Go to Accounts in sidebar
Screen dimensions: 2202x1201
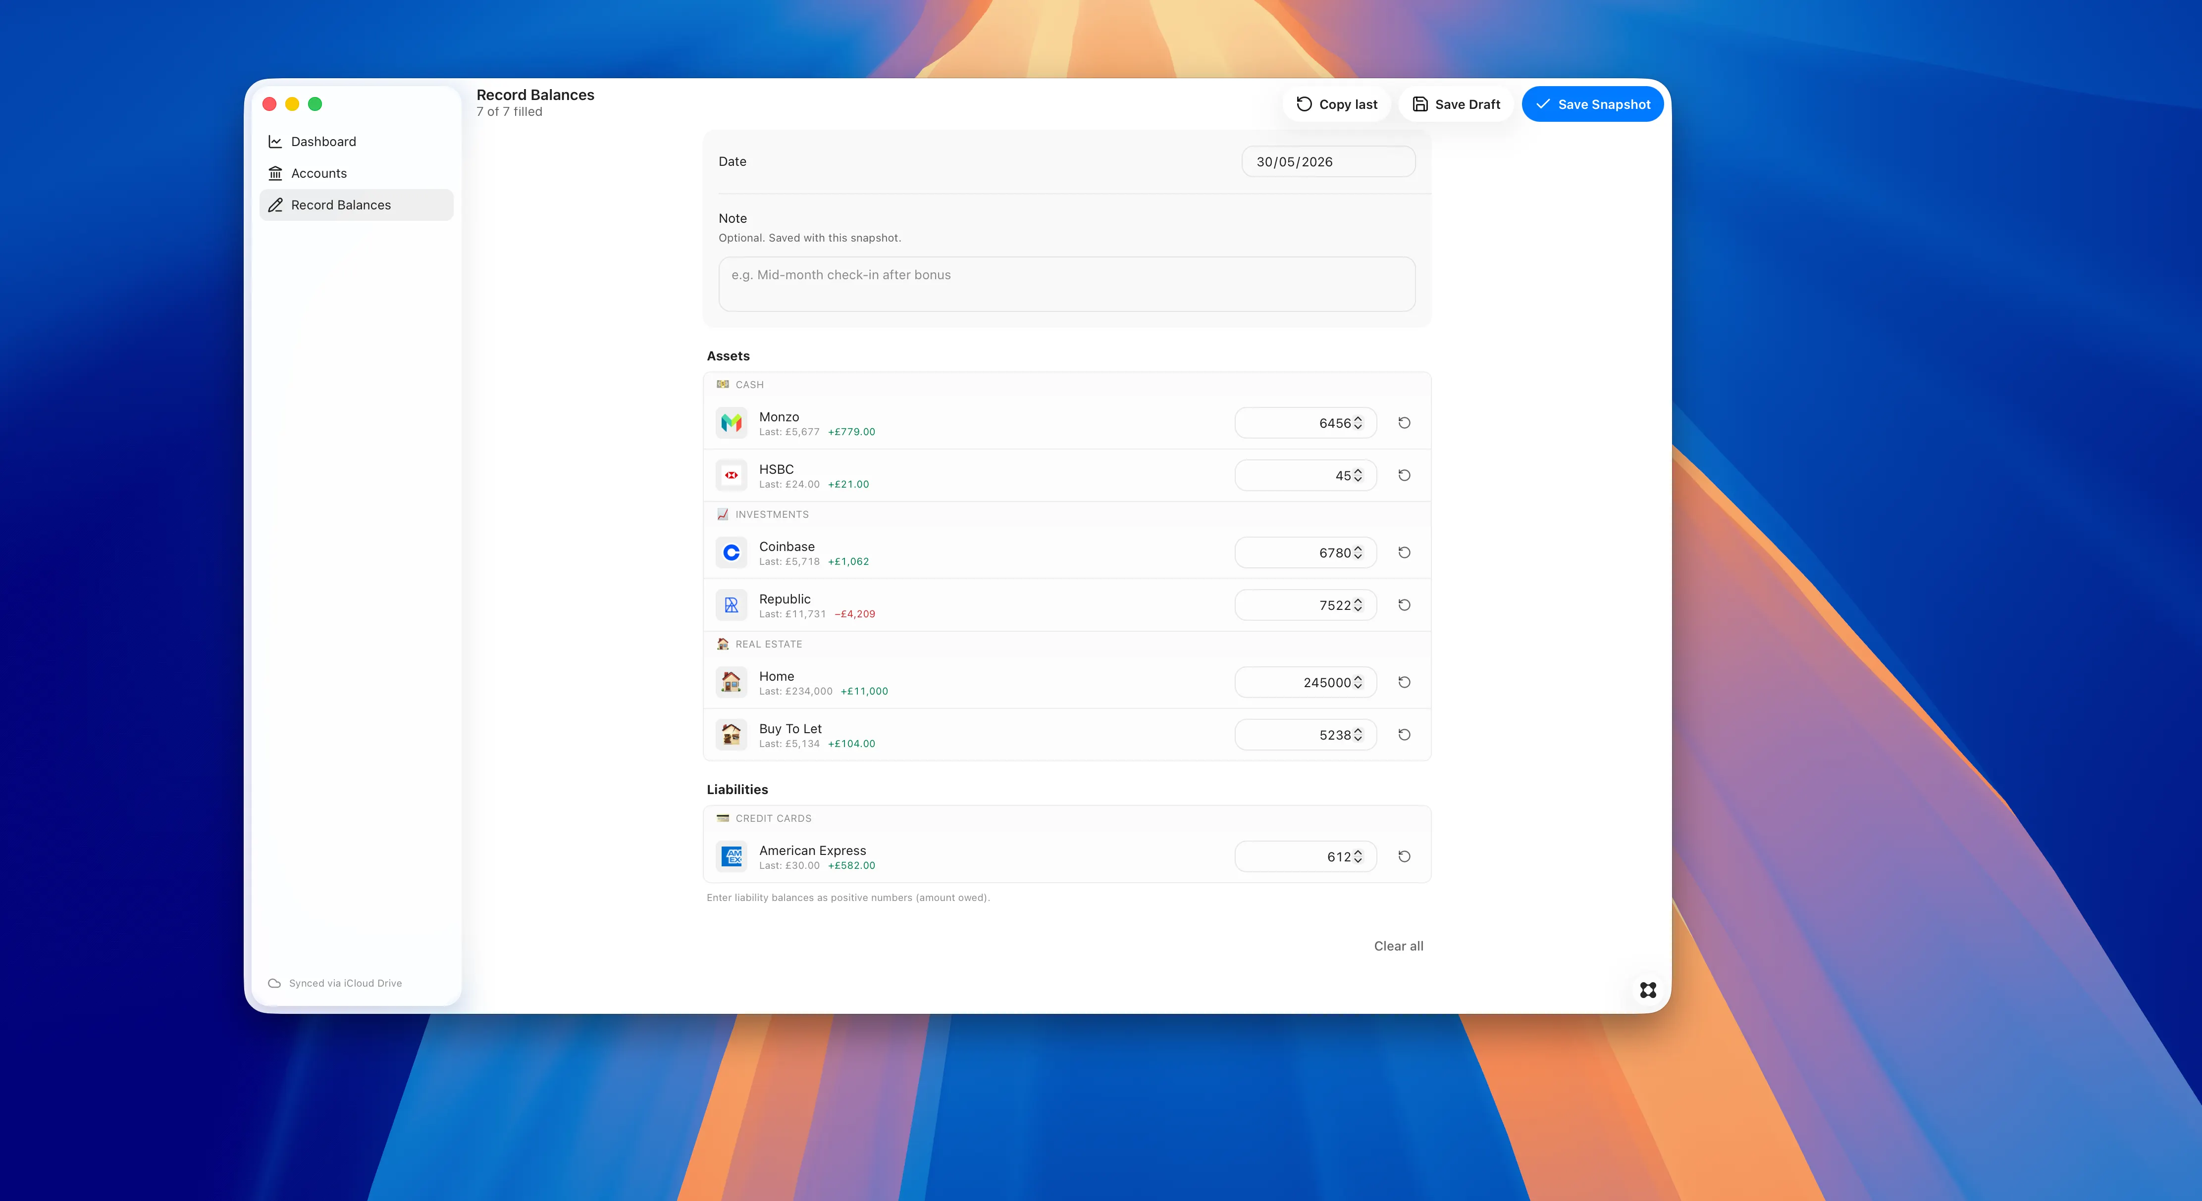(x=357, y=173)
